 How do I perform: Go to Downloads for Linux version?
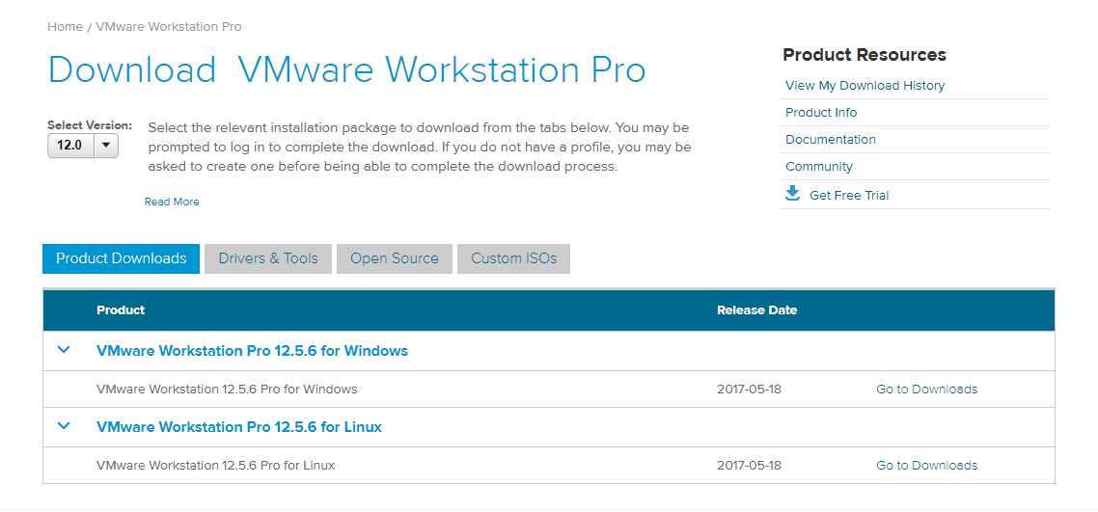(x=926, y=466)
